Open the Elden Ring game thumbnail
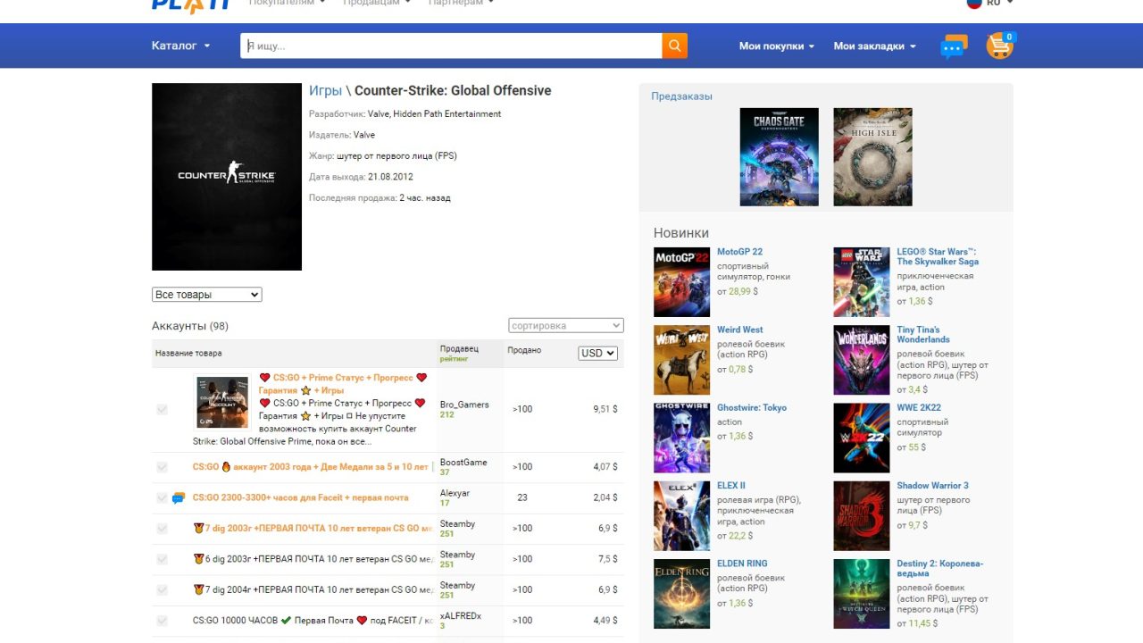This screenshot has width=1143, height=643. click(681, 594)
